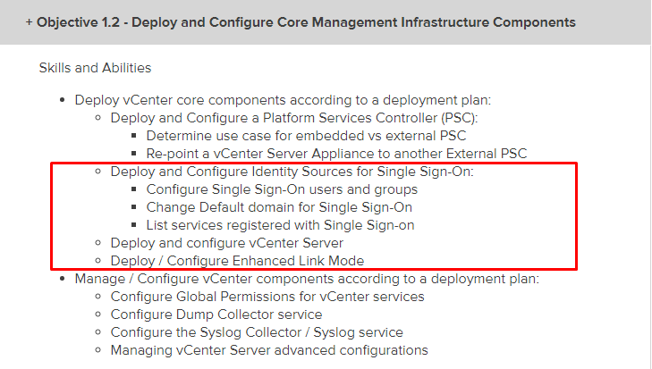
Task: Collapse the Objective 1.2 section header
Action: (326, 22)
